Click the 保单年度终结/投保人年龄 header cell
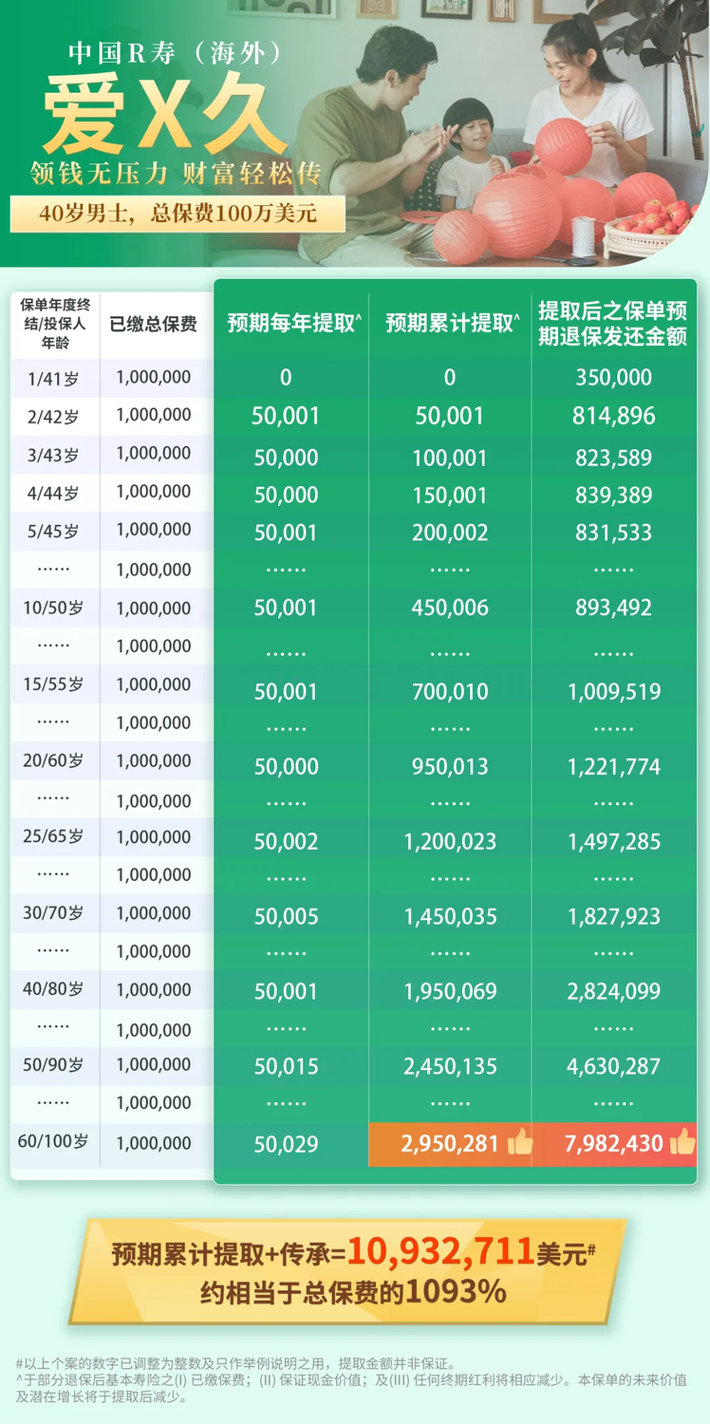 coord(54,323)
